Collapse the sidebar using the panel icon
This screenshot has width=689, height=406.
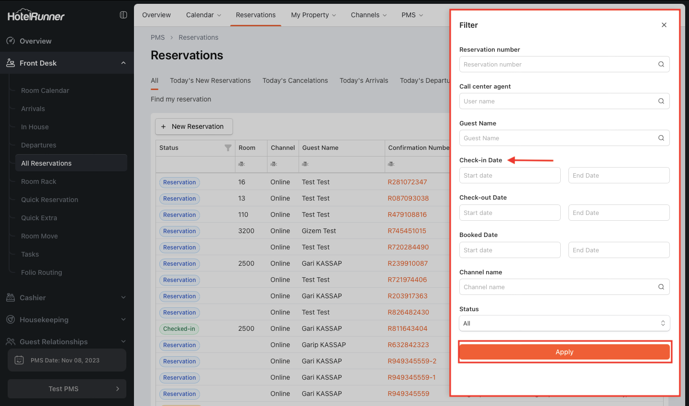[x=123, y=15]
